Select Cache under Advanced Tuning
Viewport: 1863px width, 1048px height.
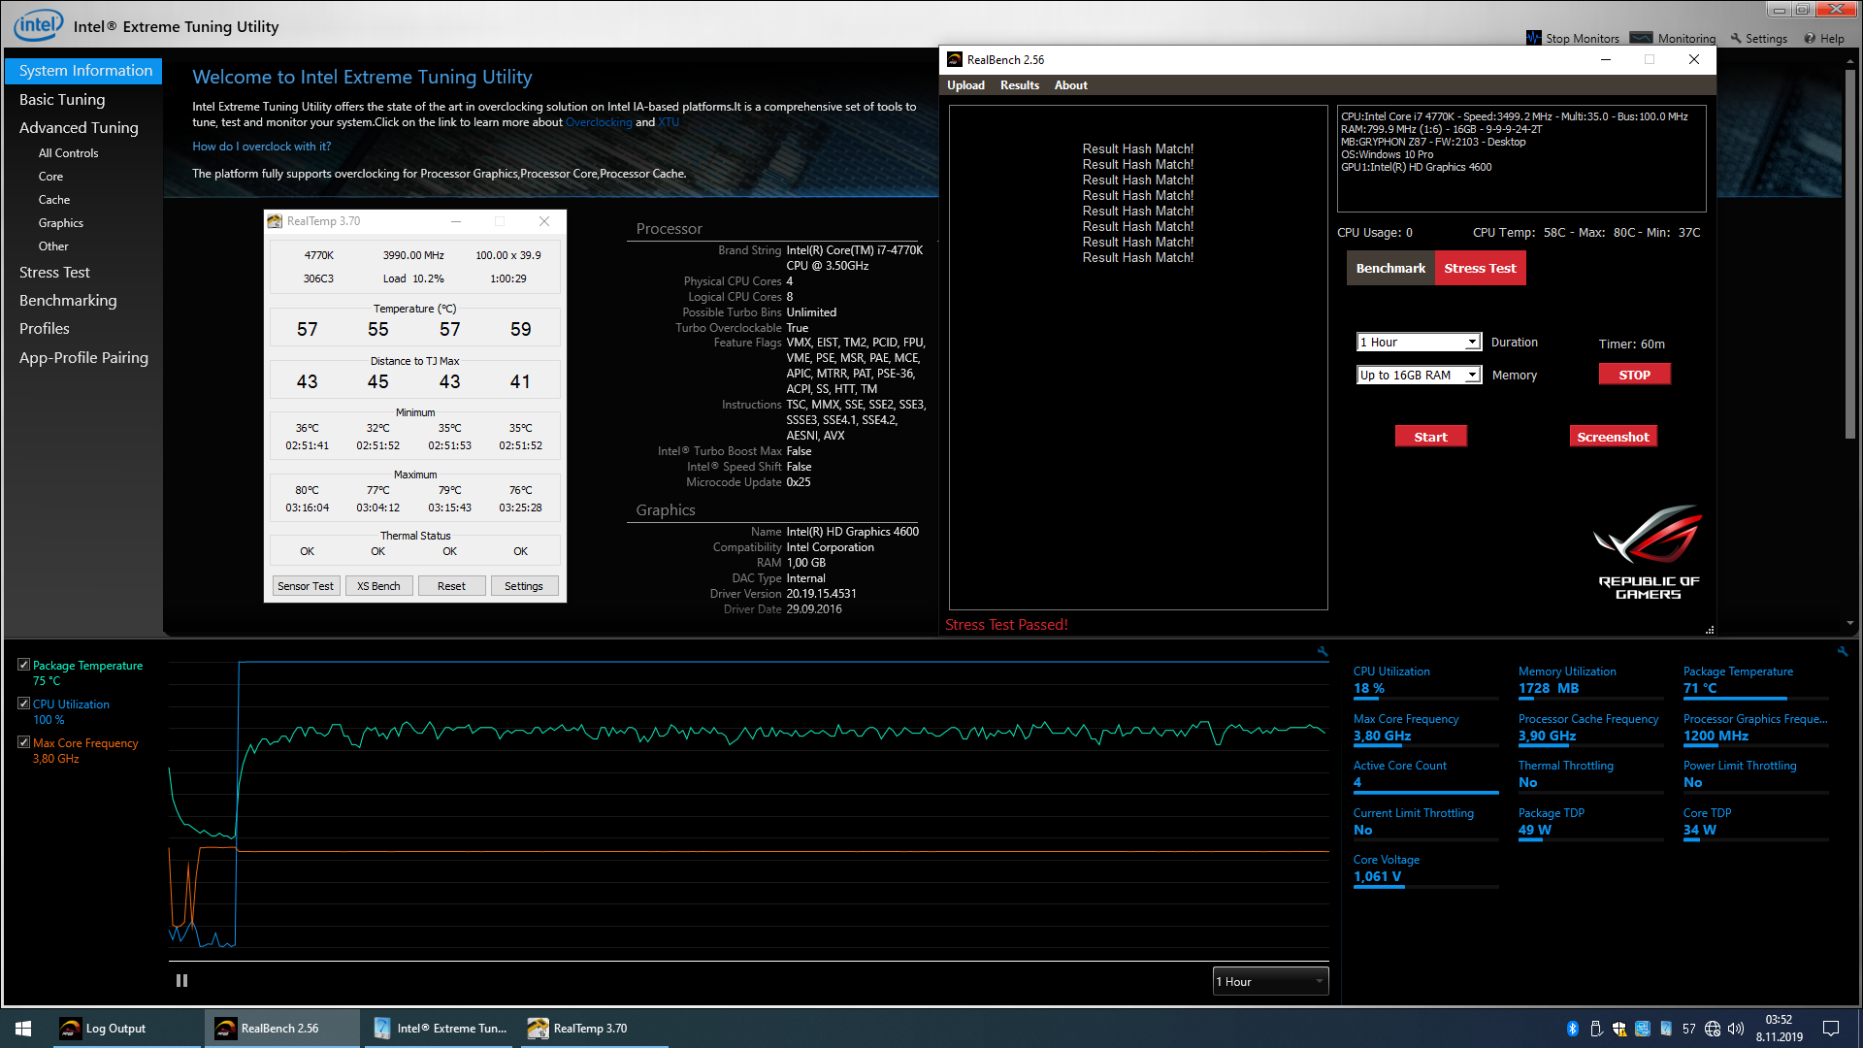coord(54,200)
